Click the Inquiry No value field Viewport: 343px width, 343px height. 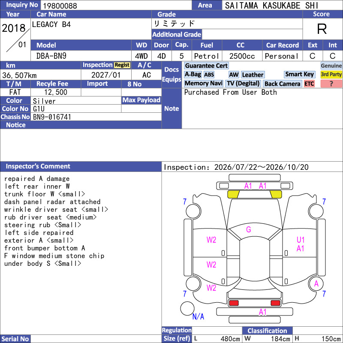pos(116,5)
